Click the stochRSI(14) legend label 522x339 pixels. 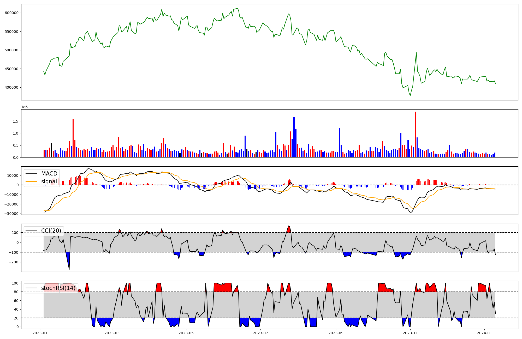(58, 288)
